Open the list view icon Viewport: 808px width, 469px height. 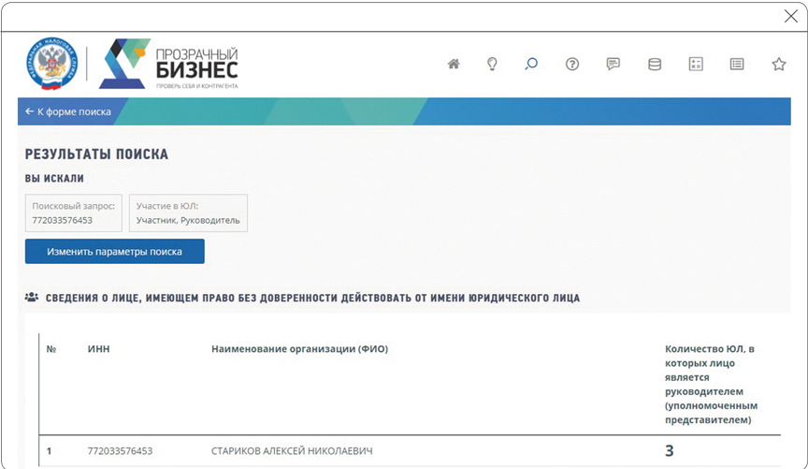pyautogui.click(x=737, y=65)
